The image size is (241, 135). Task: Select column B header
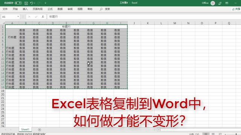click(x=26, y=23)
